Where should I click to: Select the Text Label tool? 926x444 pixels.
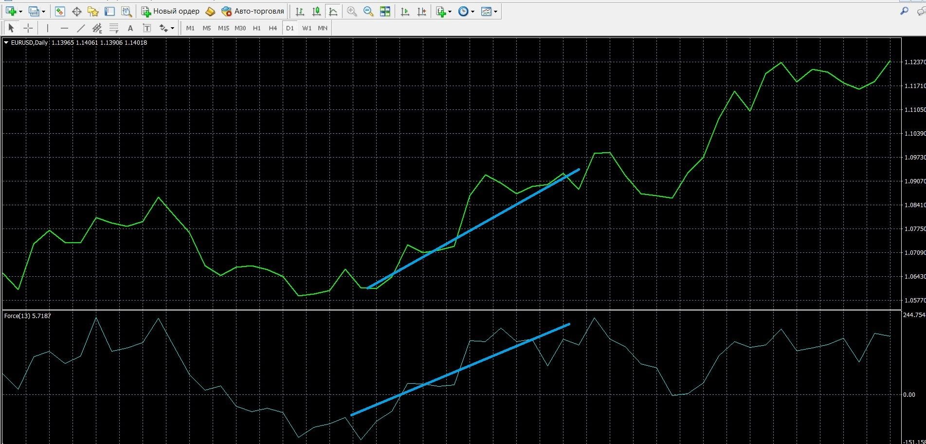146,28
